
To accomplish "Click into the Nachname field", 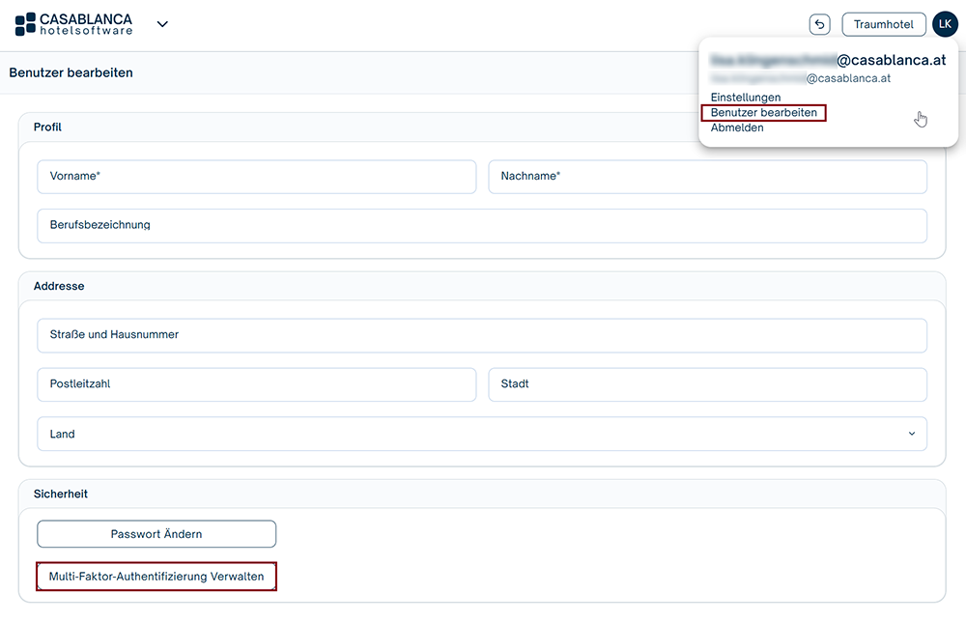I will click(x=707, y=177).
